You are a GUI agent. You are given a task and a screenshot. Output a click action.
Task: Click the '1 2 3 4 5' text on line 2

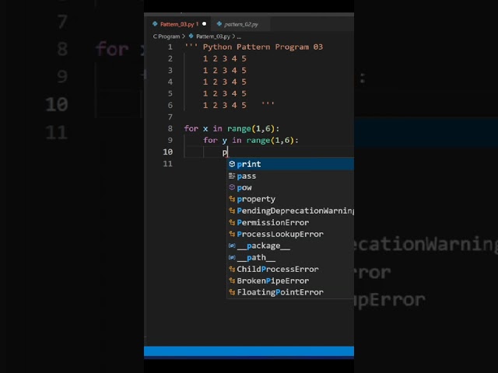coord(225,59)
